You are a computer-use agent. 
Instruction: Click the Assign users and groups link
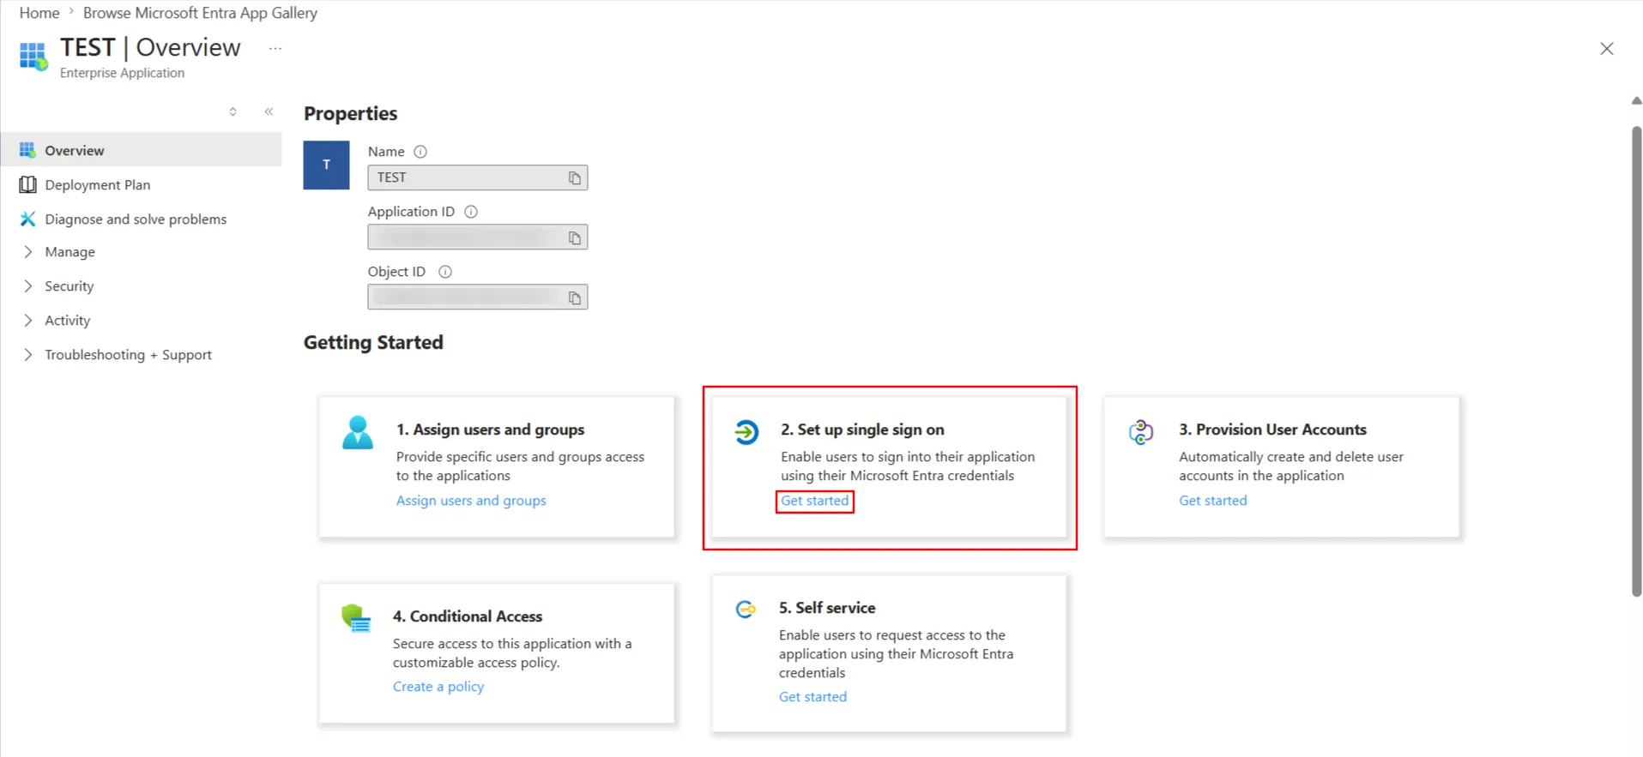click(471, 501)
